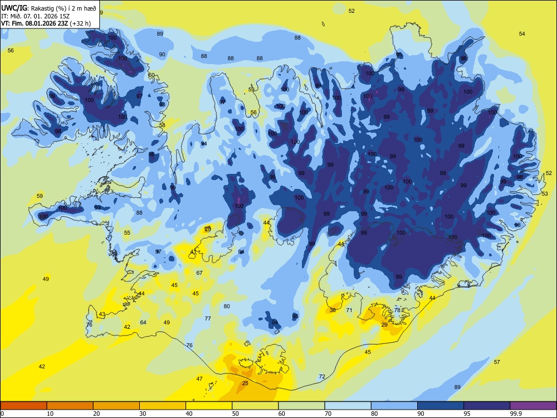Click the '99.9' legend scale label
Image resolution: width=557 pixels, height=418 pixels.
(515, 414)
